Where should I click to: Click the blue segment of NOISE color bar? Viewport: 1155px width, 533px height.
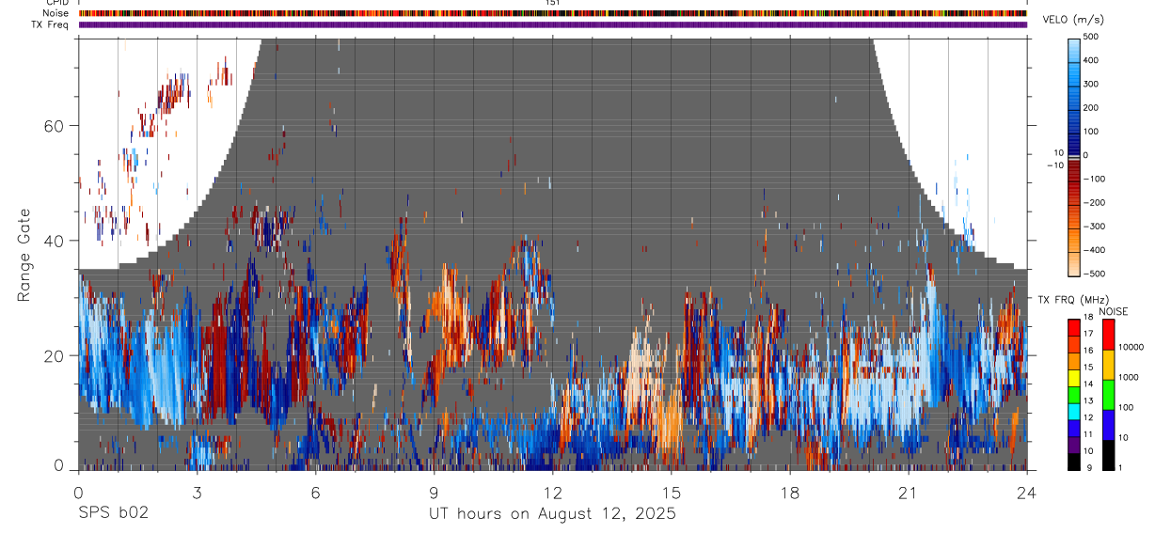click(x=1107, y=424)
